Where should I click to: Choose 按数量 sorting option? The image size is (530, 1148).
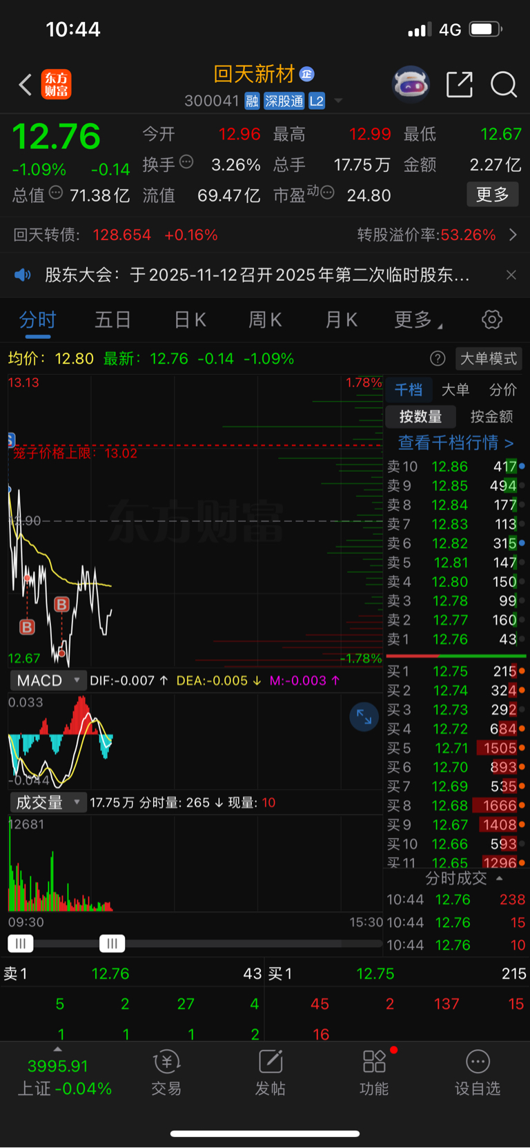coord(420,416)
